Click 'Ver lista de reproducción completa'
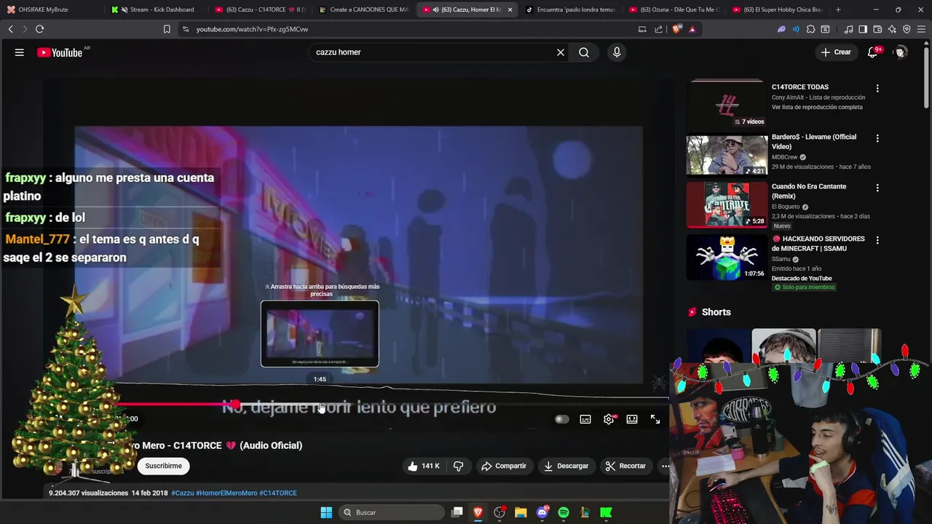The height and width of the screenshot is (524, 932). click(817, 107)
